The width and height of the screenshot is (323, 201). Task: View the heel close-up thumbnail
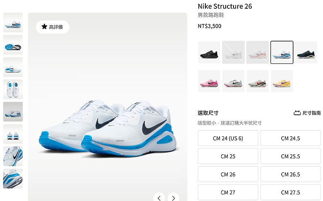pos(13,179)
